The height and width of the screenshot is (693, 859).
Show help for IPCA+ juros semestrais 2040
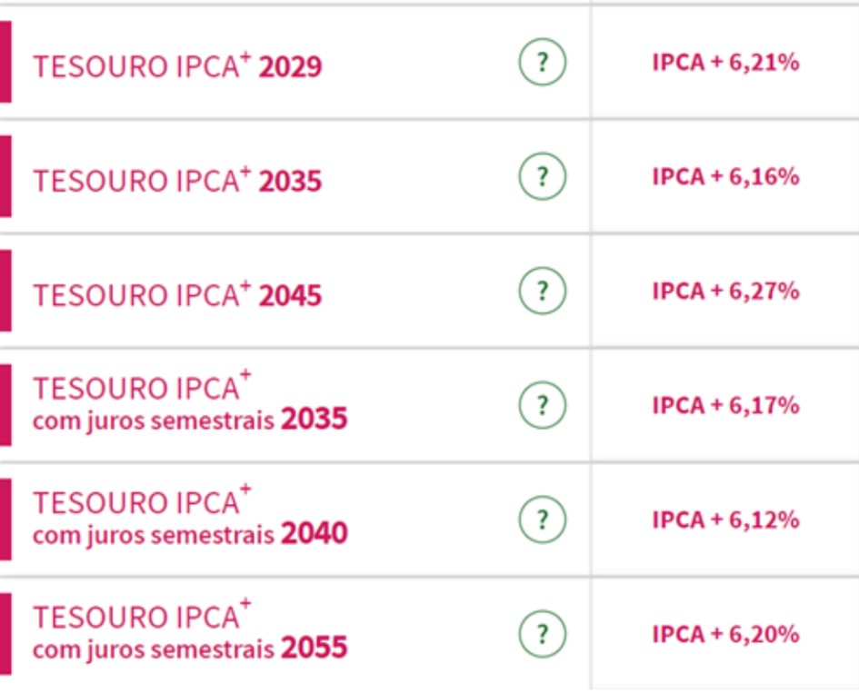543,520
